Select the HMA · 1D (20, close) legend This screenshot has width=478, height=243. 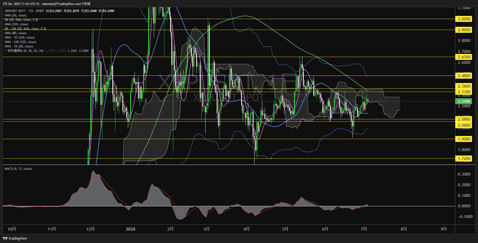(19, 46)
